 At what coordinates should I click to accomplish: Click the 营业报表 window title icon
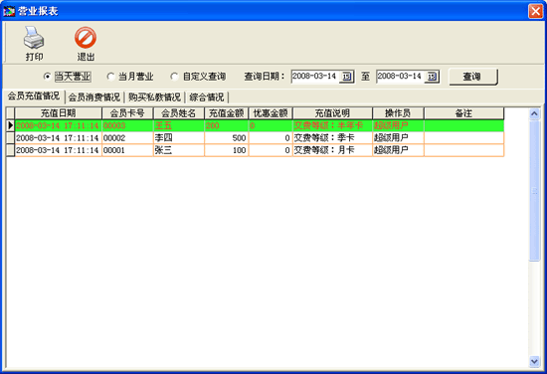[x=9, y=11]
